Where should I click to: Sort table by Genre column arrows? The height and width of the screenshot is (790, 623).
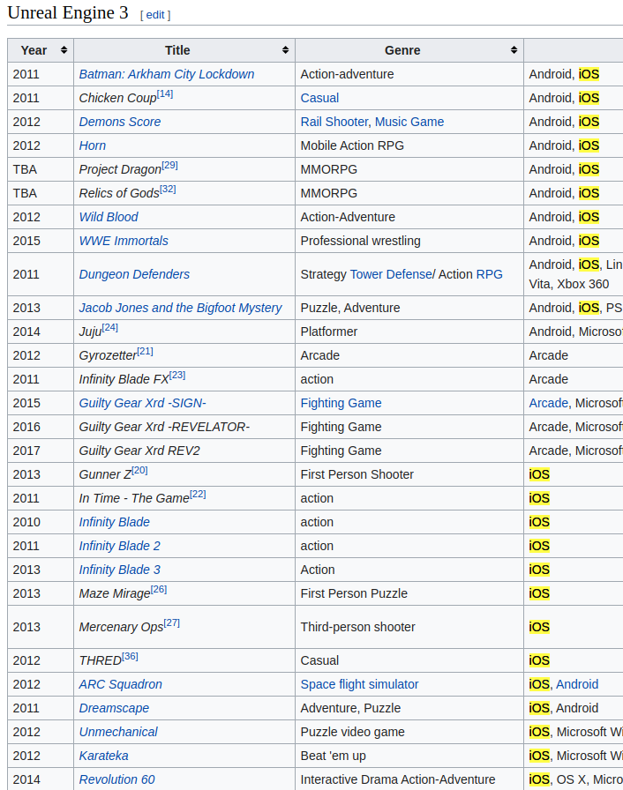point(514,50)
